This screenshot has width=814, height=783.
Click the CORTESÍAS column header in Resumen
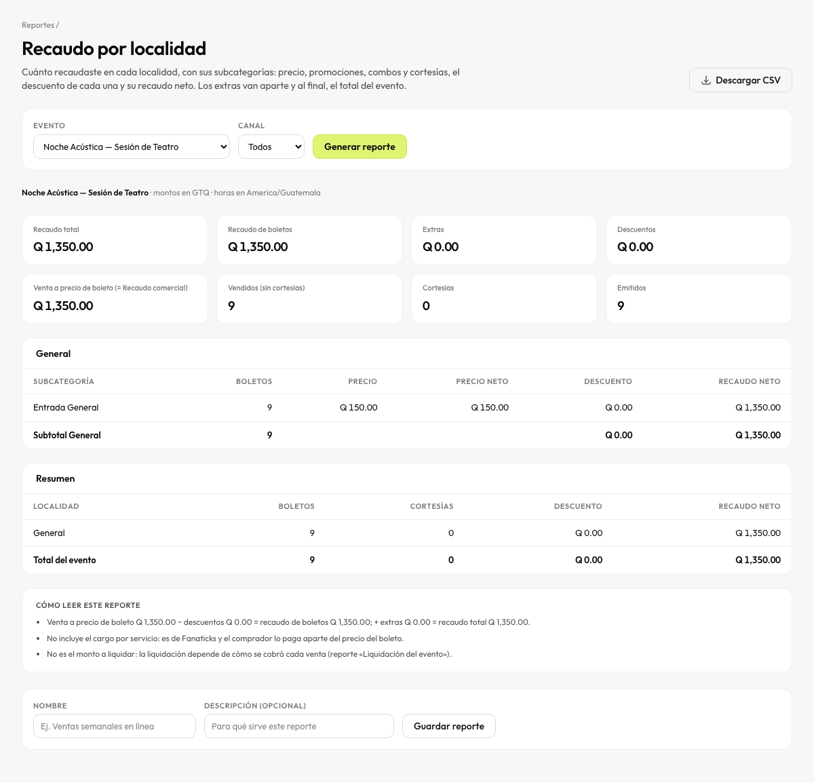(x=431, y=506)
